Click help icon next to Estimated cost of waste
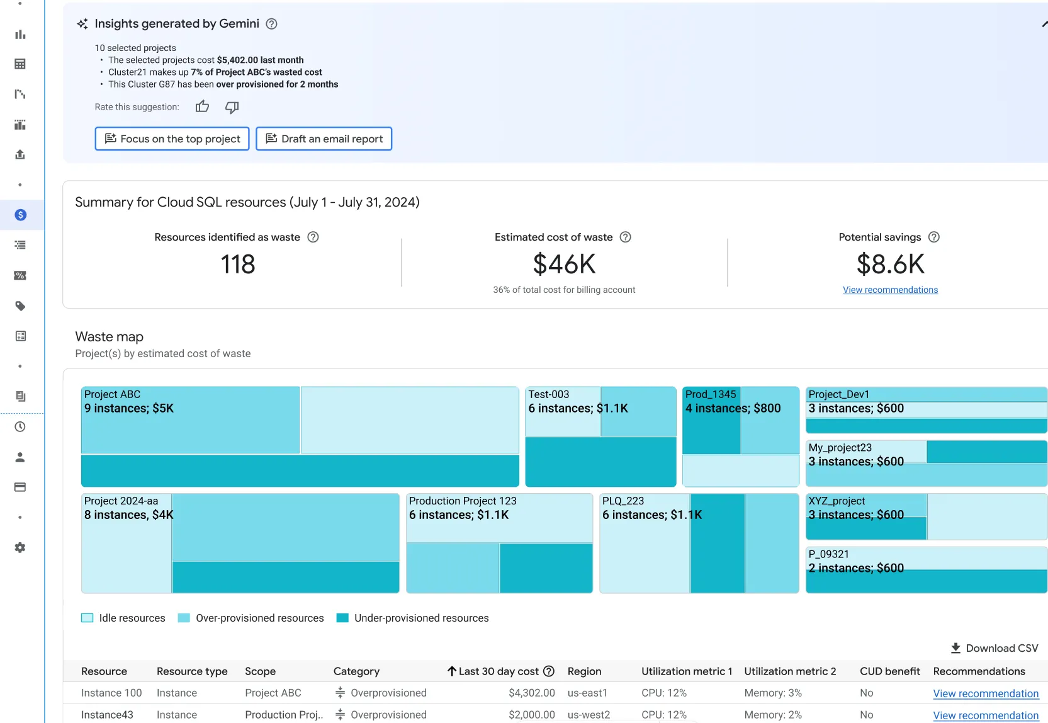 625,237
